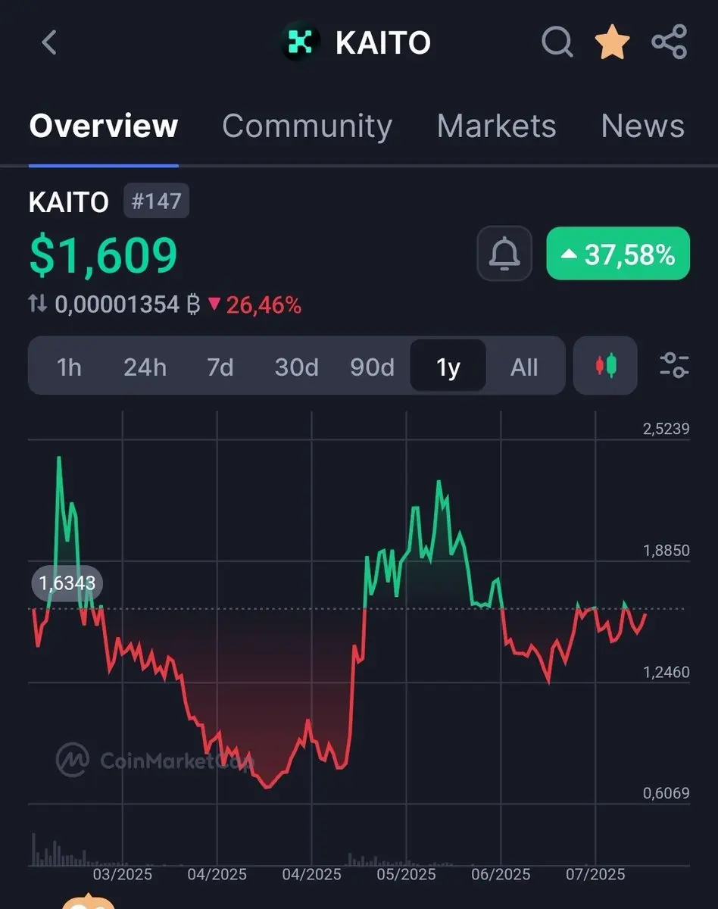Tap the #147 rank badge
The image size is (718, 909).
[157, 201]
